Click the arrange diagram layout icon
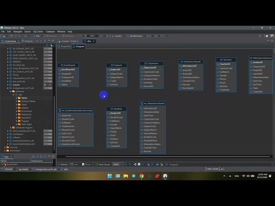Image resolution: width=275 pixels, height=206 pixels. click(135, 164)
